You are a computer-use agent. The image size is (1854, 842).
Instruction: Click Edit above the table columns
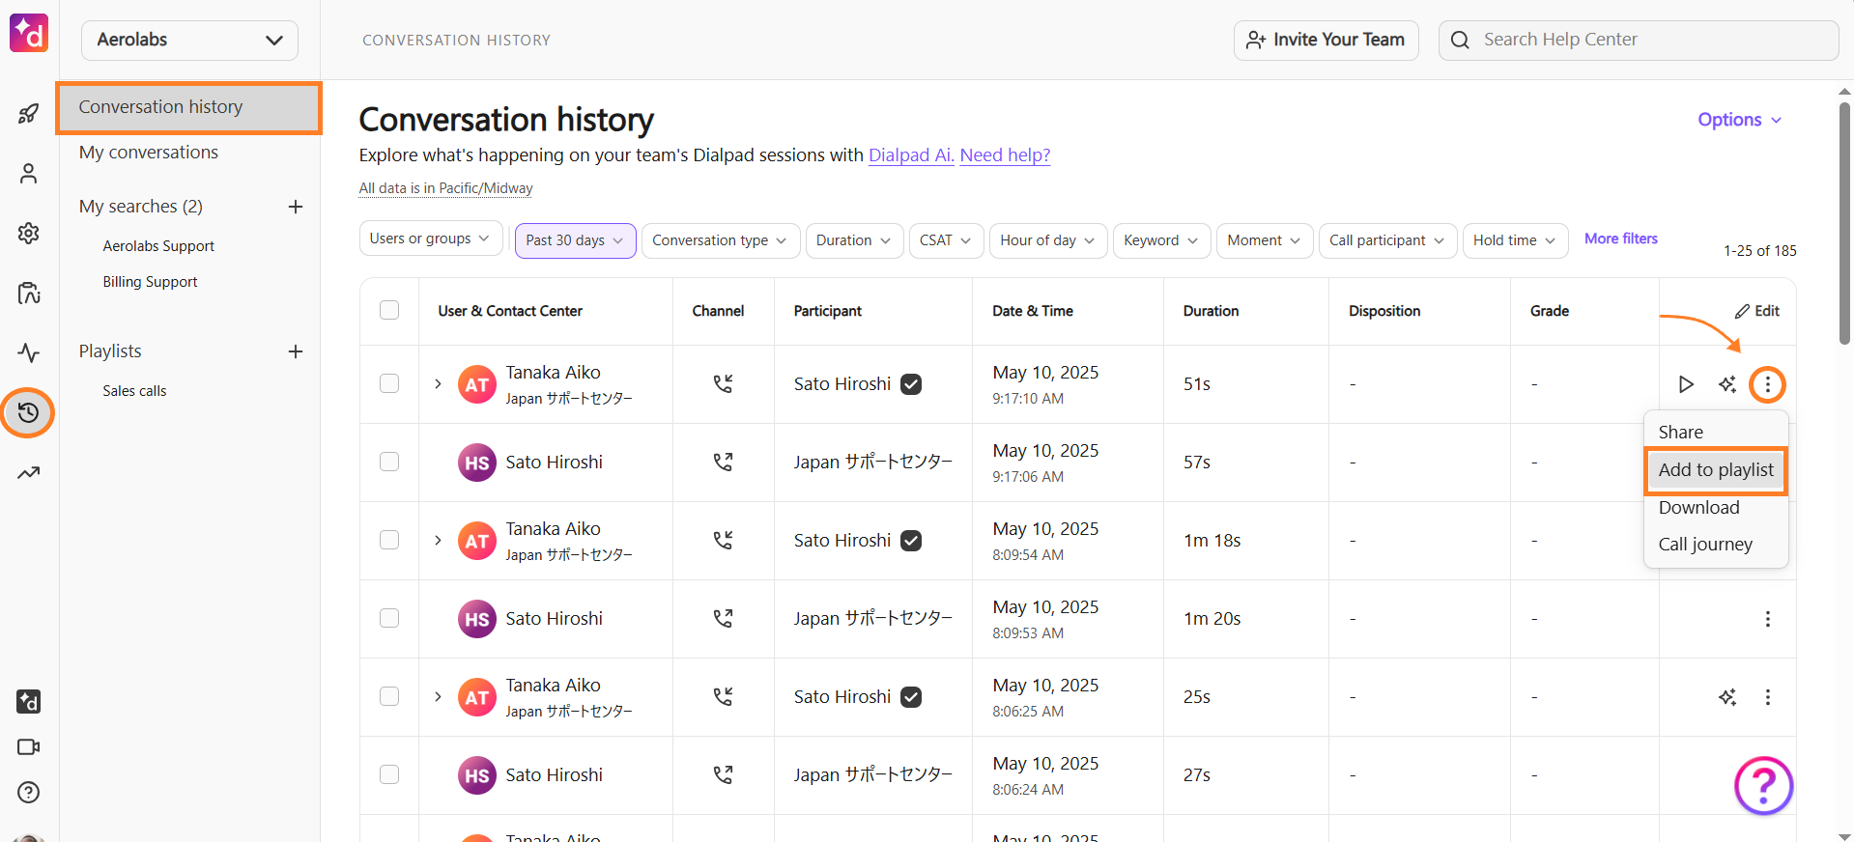click(1756, 311)
